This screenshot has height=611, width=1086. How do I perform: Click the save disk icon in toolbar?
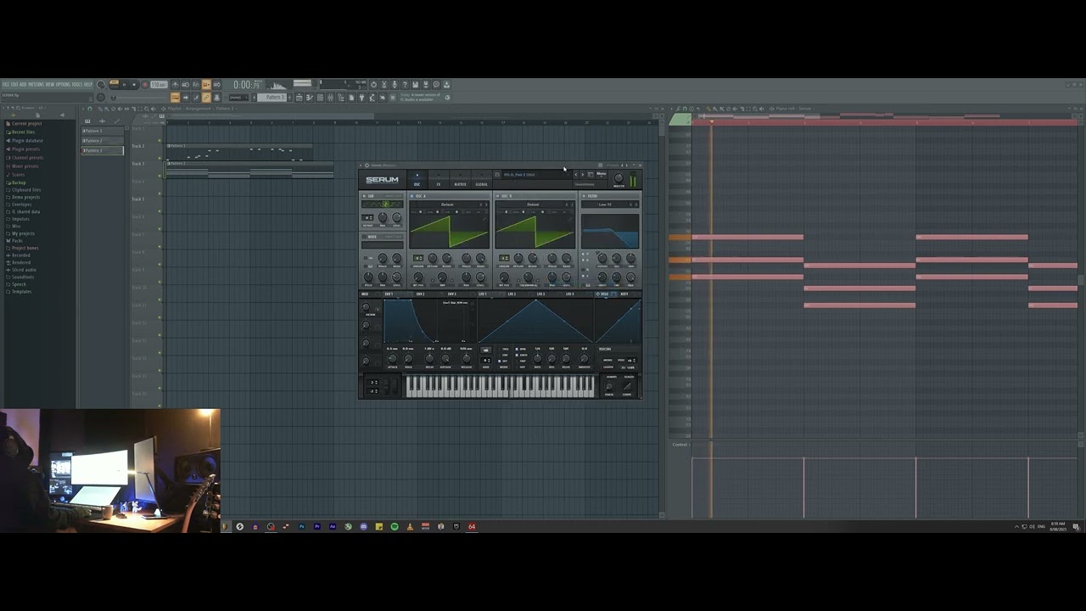click(x=415, y=84)
